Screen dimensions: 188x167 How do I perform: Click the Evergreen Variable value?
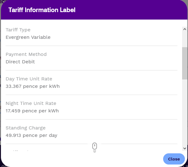(28, 37)
